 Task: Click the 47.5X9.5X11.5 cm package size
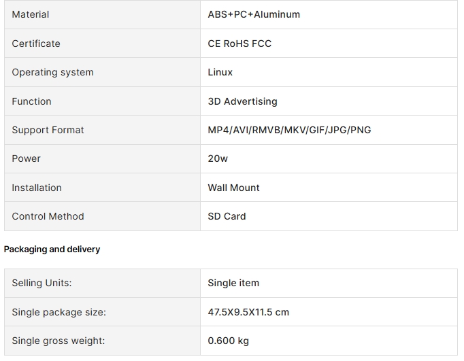point(248,312)
